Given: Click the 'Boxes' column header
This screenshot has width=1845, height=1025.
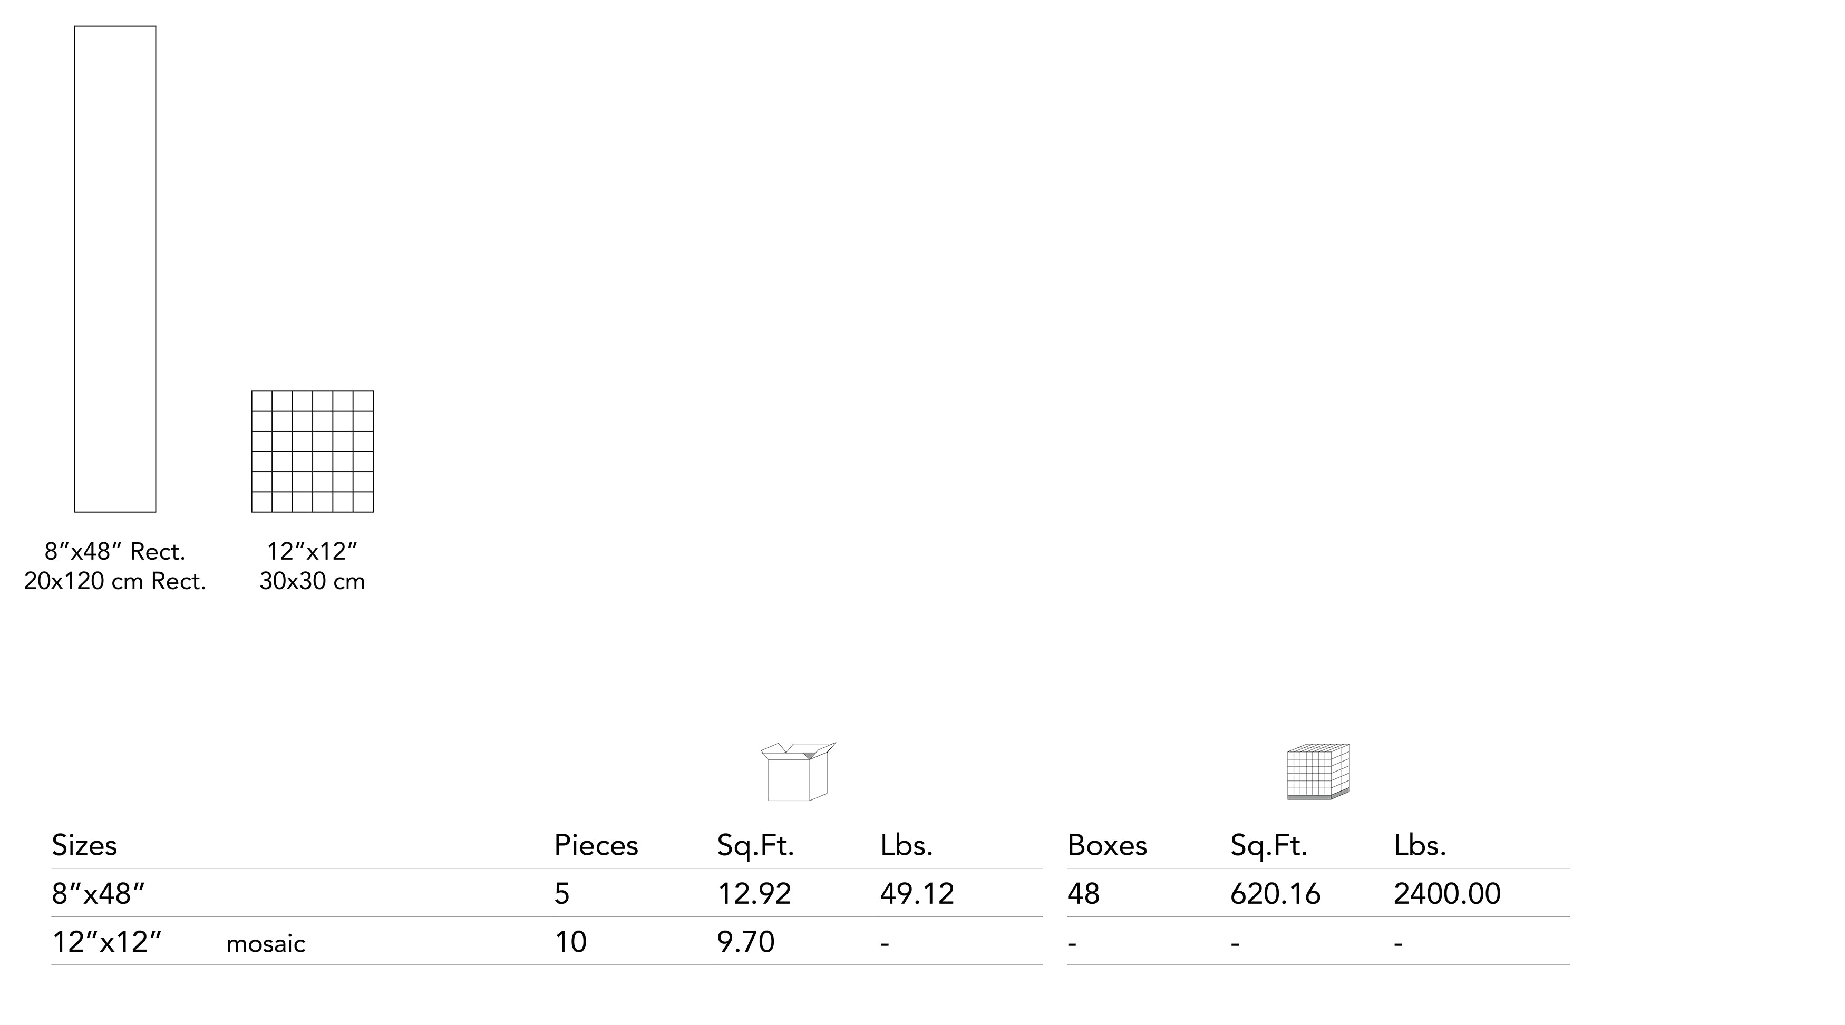Looking at the screenshot, I should click(x=1108, y=845).
